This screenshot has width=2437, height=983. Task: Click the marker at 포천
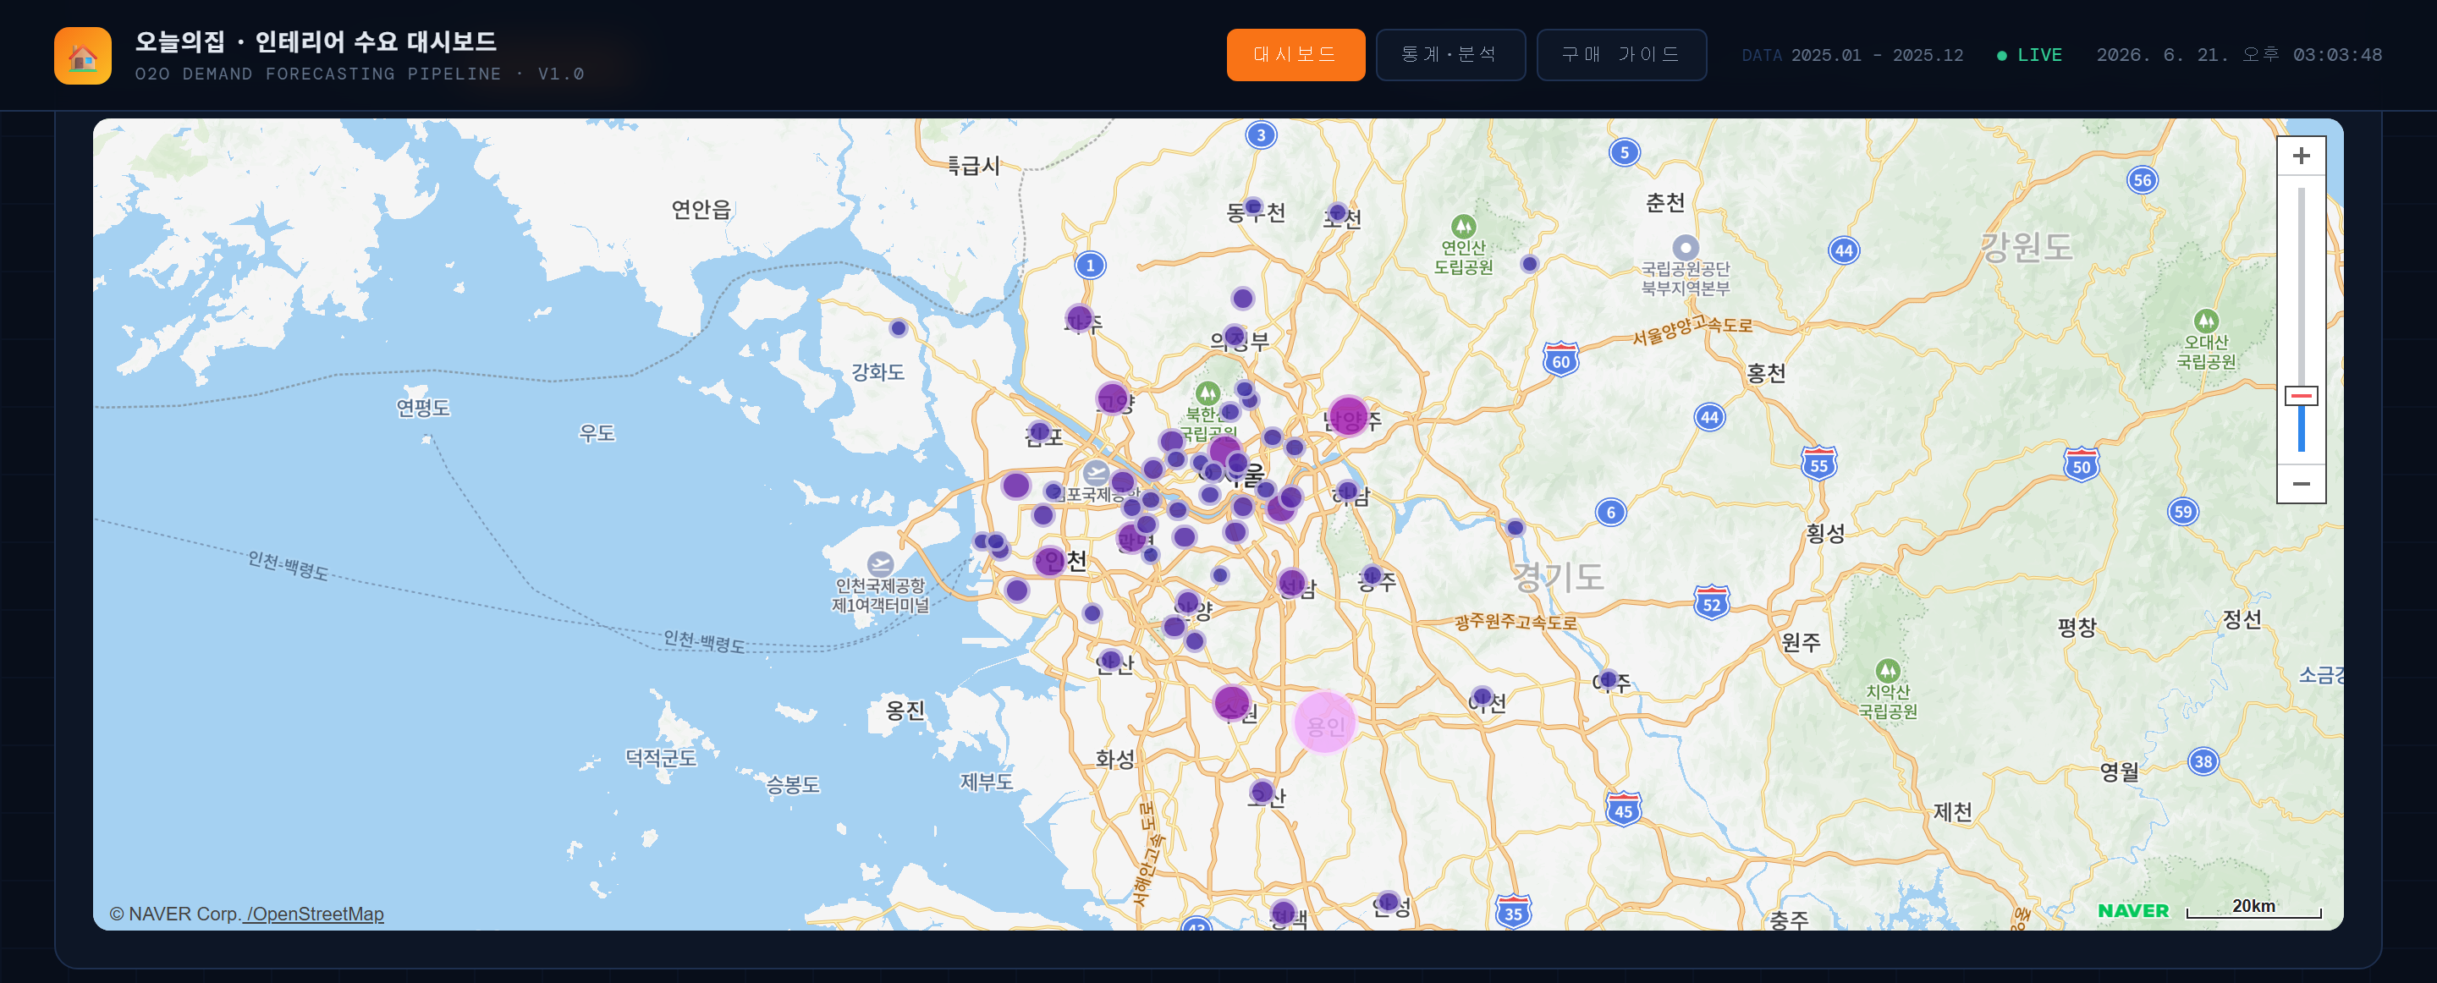(x=1337, y=213)
